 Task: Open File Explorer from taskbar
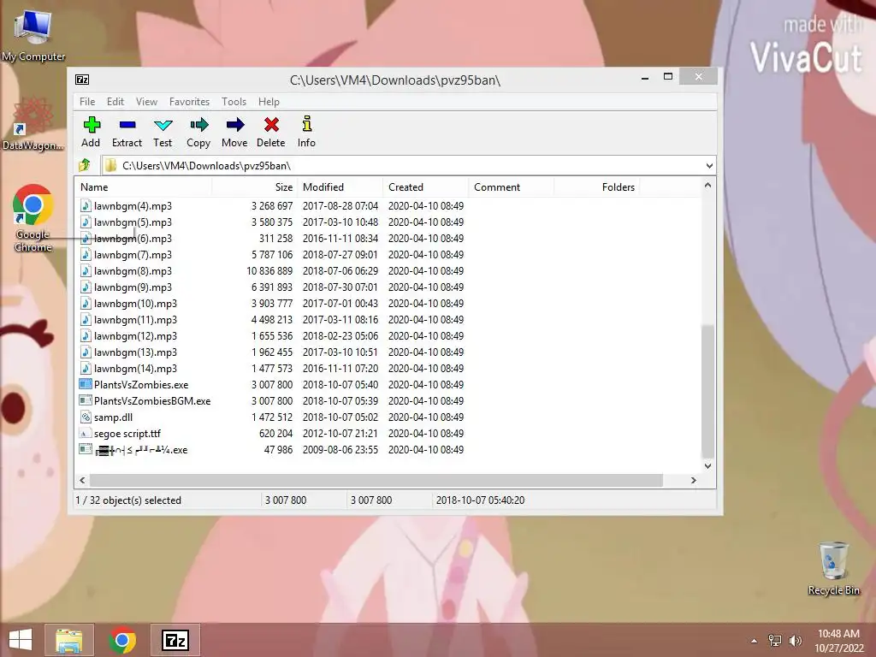coord(69,640)
